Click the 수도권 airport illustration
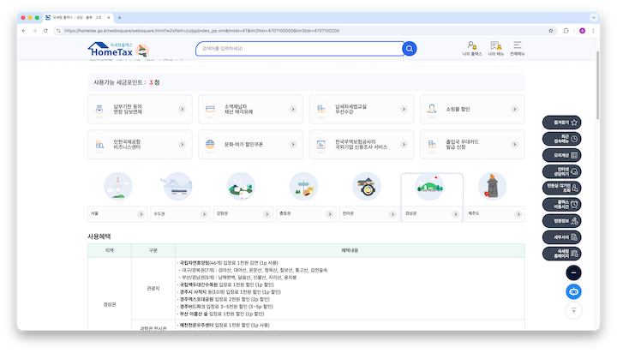617x353 pixels. point(177,186)
